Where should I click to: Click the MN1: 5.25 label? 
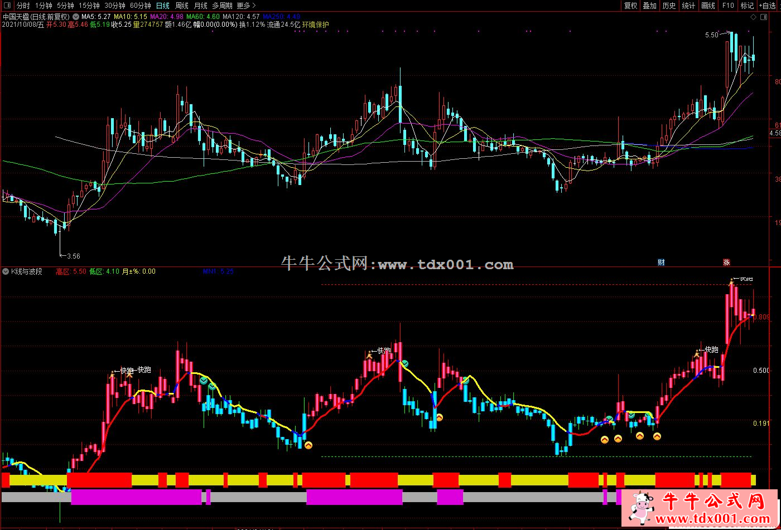218,271
